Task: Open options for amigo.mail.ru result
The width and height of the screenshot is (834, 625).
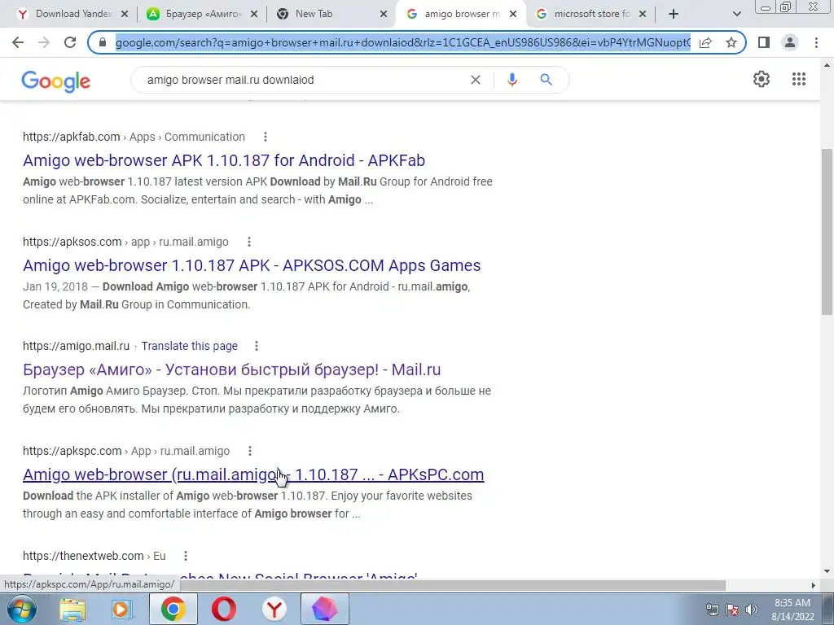Action: point(257,346)
